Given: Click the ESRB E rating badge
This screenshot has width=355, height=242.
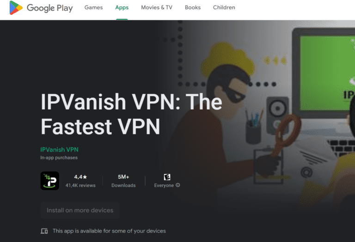Looking at the screenshot, I should 167,177.
